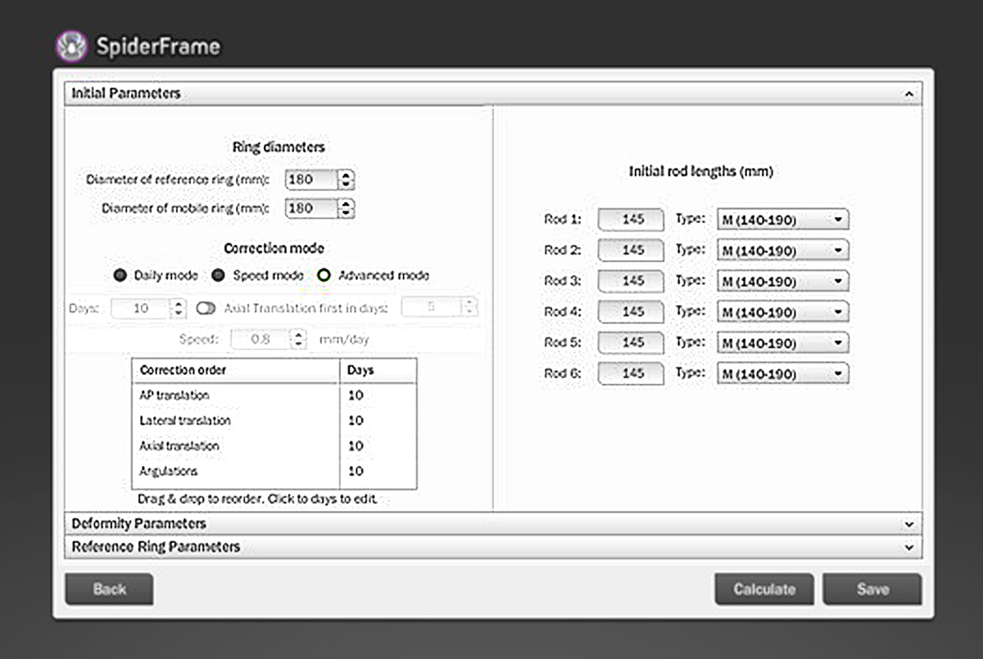Click the Reference Ring Parameters section title
Viewport: 983px width, 659px height.
[x=156, y=546]
